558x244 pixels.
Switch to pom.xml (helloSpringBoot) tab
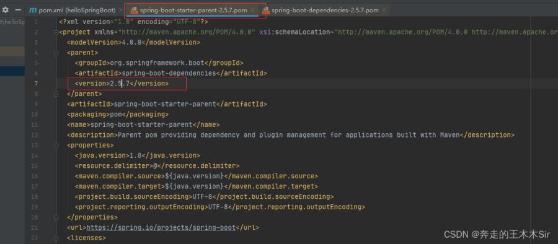77,11
